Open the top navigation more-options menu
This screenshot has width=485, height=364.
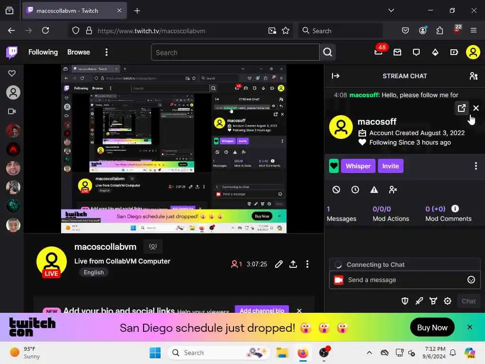click(x=107, y=52)
